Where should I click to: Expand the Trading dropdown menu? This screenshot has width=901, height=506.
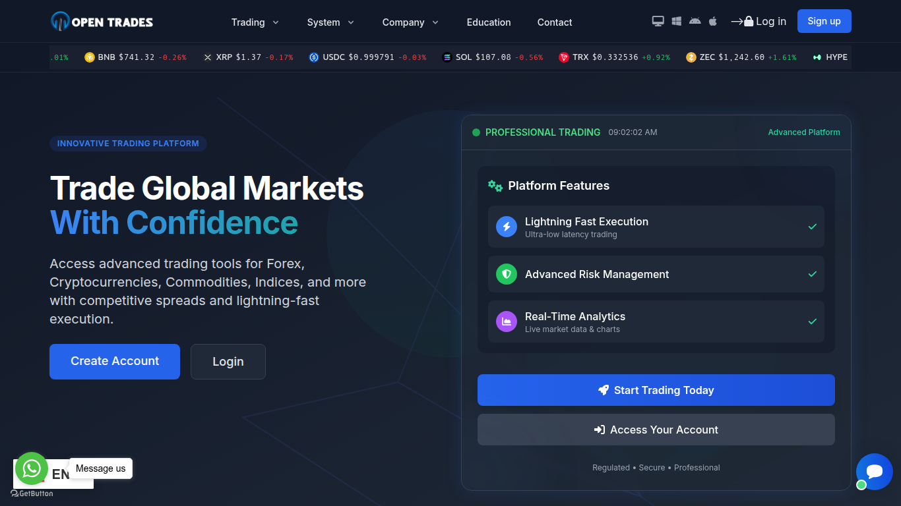pos(255,22)
